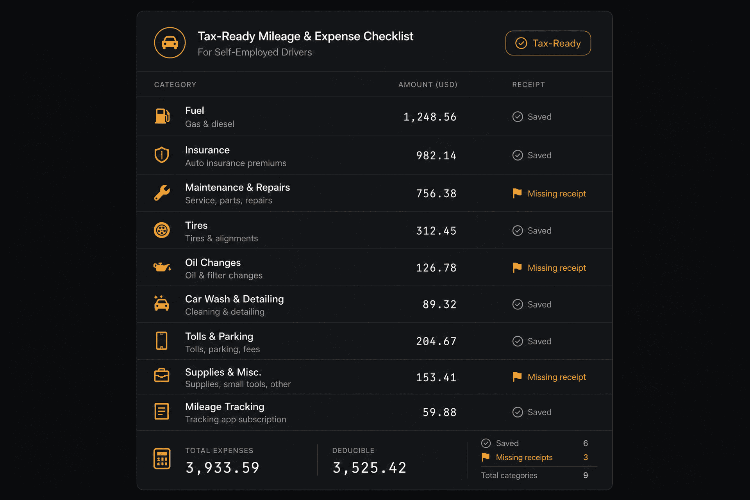Select the Fuel category name

pos(195,111)
